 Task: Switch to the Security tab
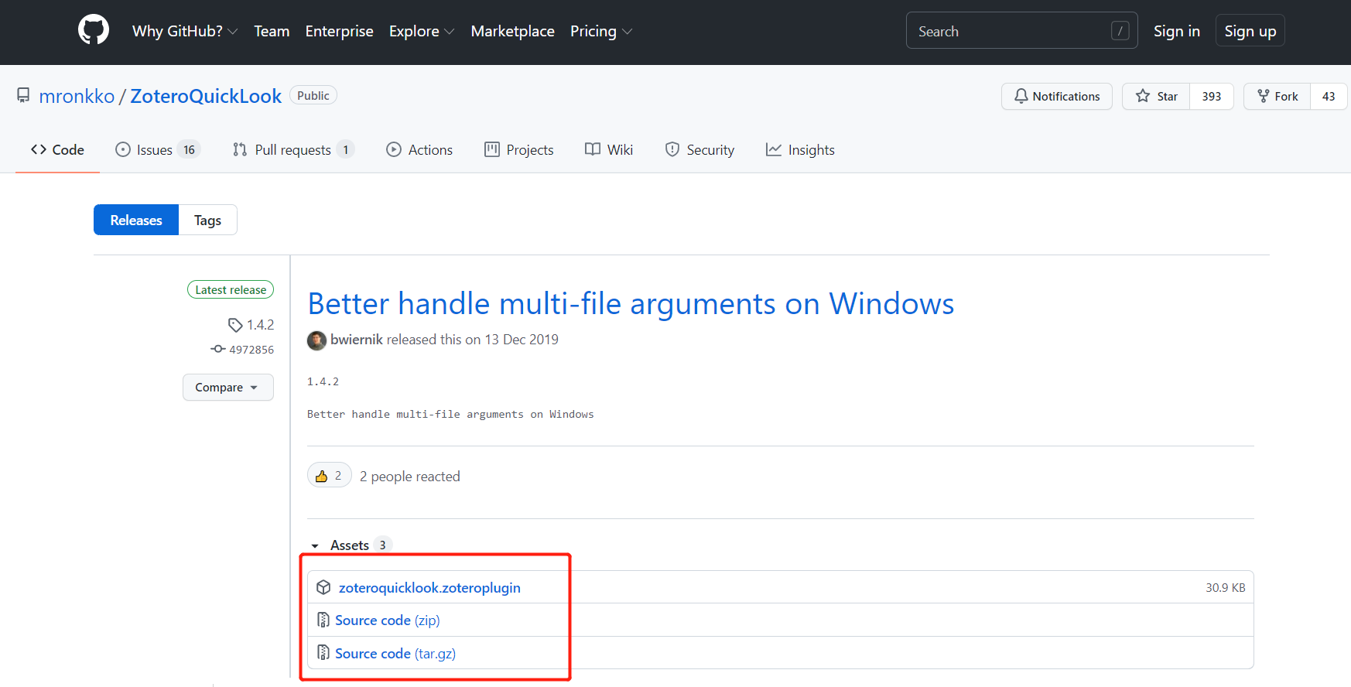pos(699,149)
